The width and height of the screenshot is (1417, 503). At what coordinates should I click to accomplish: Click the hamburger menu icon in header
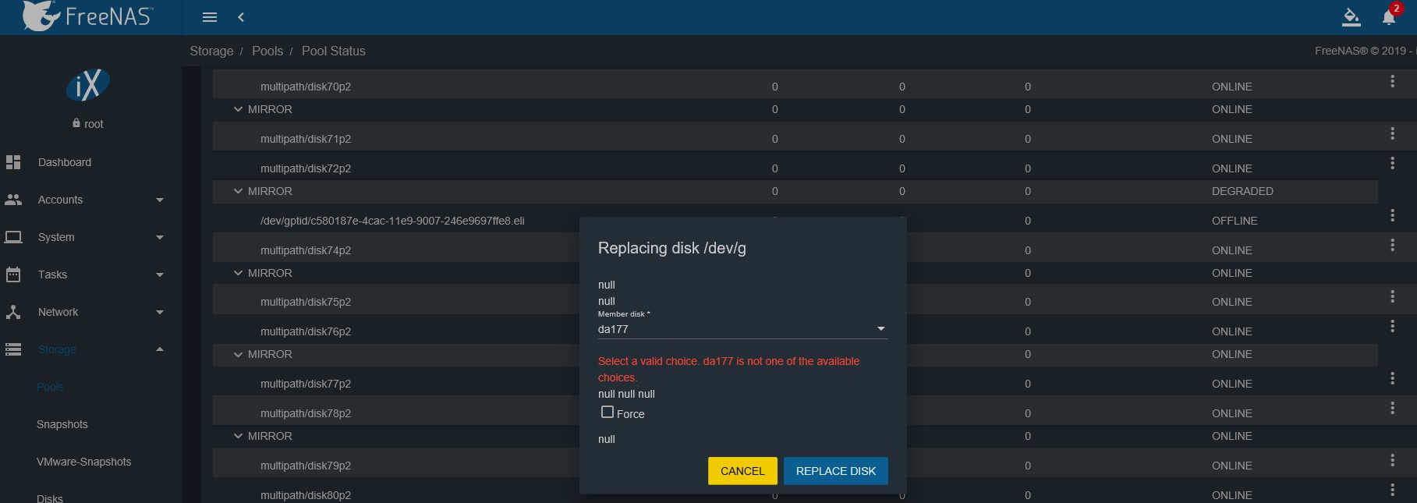tap(209, 17)
